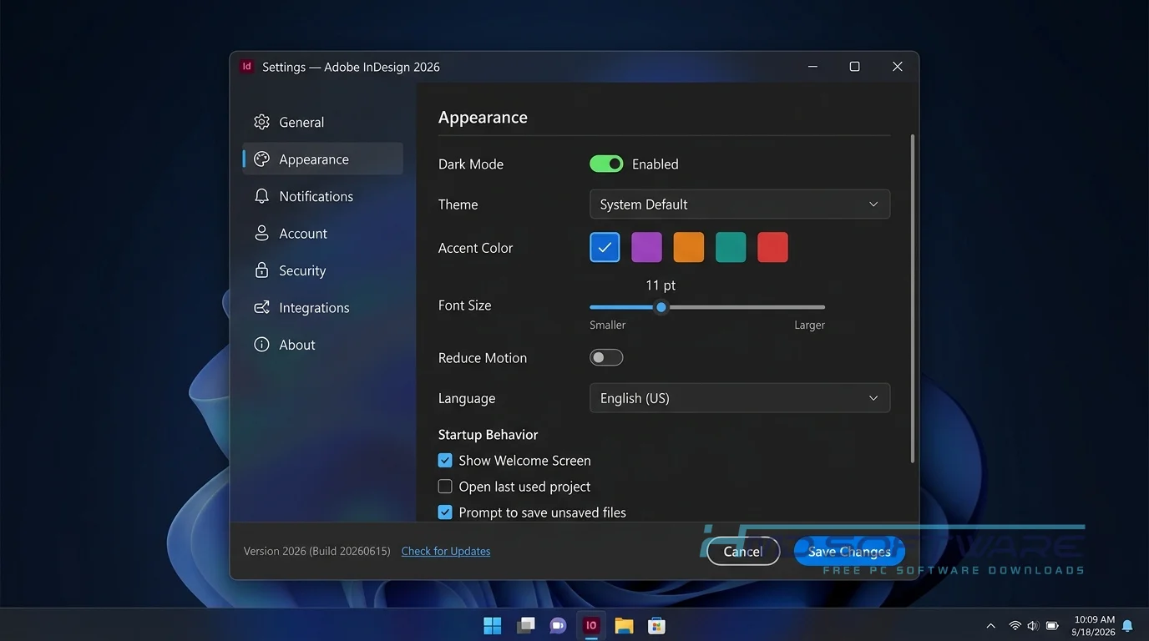This screenshot has height=641, width=1149.
Task: Open the Integrations section
Action: click(x=322, y=308)
